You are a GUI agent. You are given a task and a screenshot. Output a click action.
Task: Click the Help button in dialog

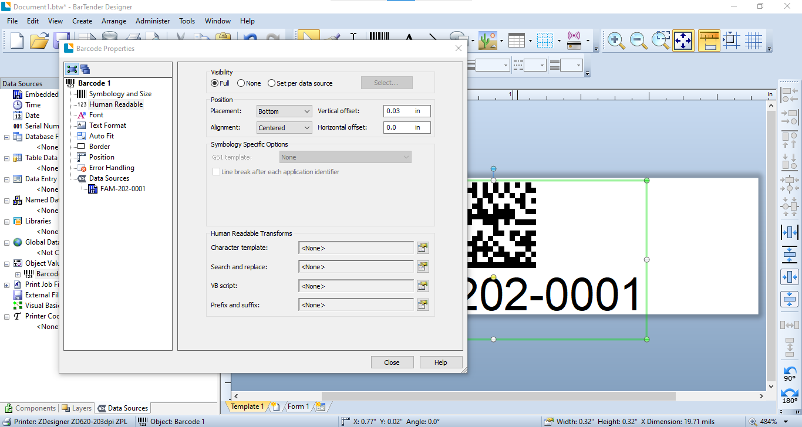pos(441,362)
